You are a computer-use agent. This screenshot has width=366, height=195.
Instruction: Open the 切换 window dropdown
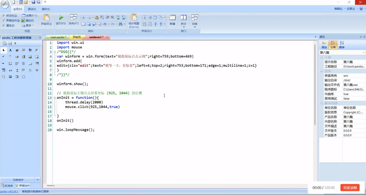195,23
